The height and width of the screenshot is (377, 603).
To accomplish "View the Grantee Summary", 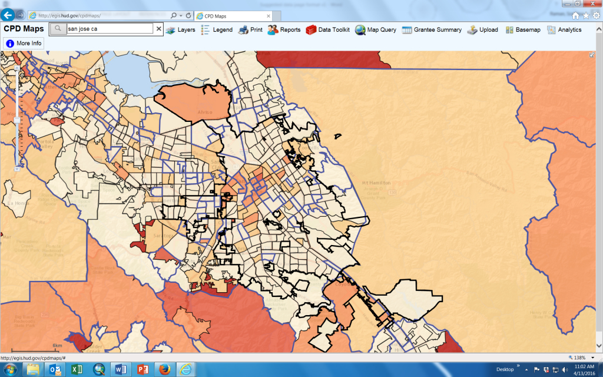I will click(432, 29).
